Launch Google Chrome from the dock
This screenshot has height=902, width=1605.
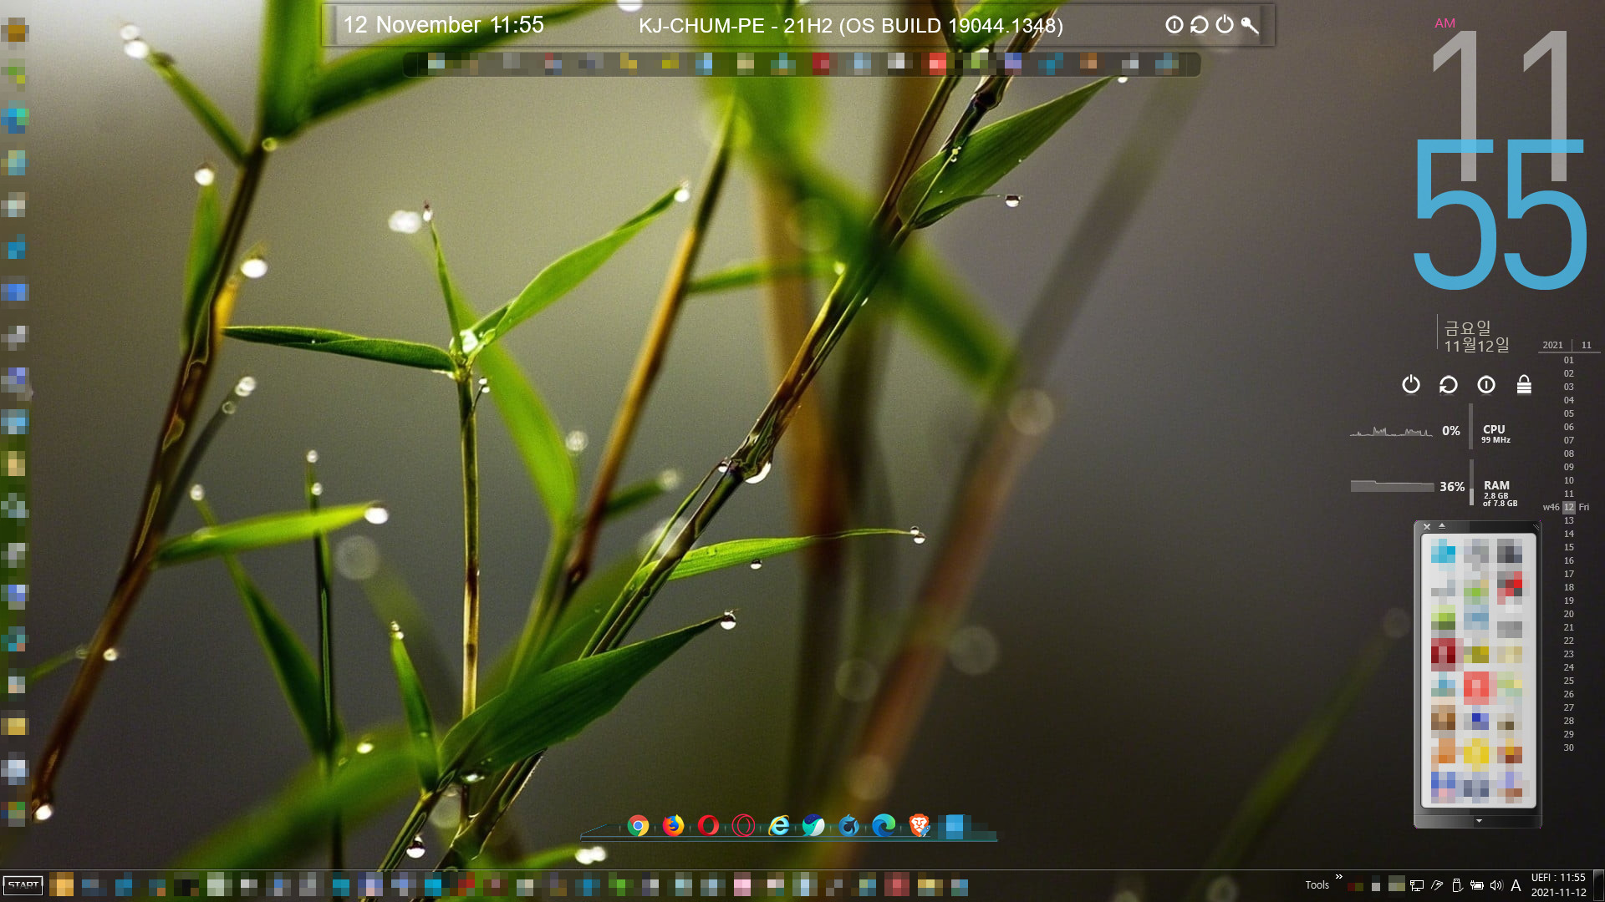638,826
